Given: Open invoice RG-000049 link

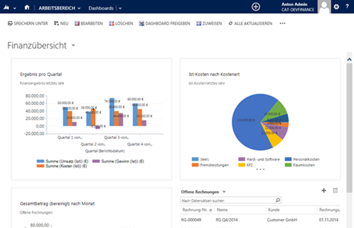Looking at the screenshot, I should (x=191, y=220).
